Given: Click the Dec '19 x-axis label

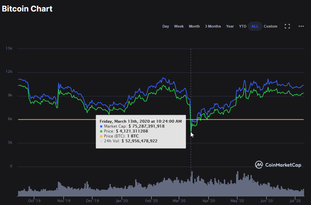Looking at the screenshot, I should (x=92, y=201).
